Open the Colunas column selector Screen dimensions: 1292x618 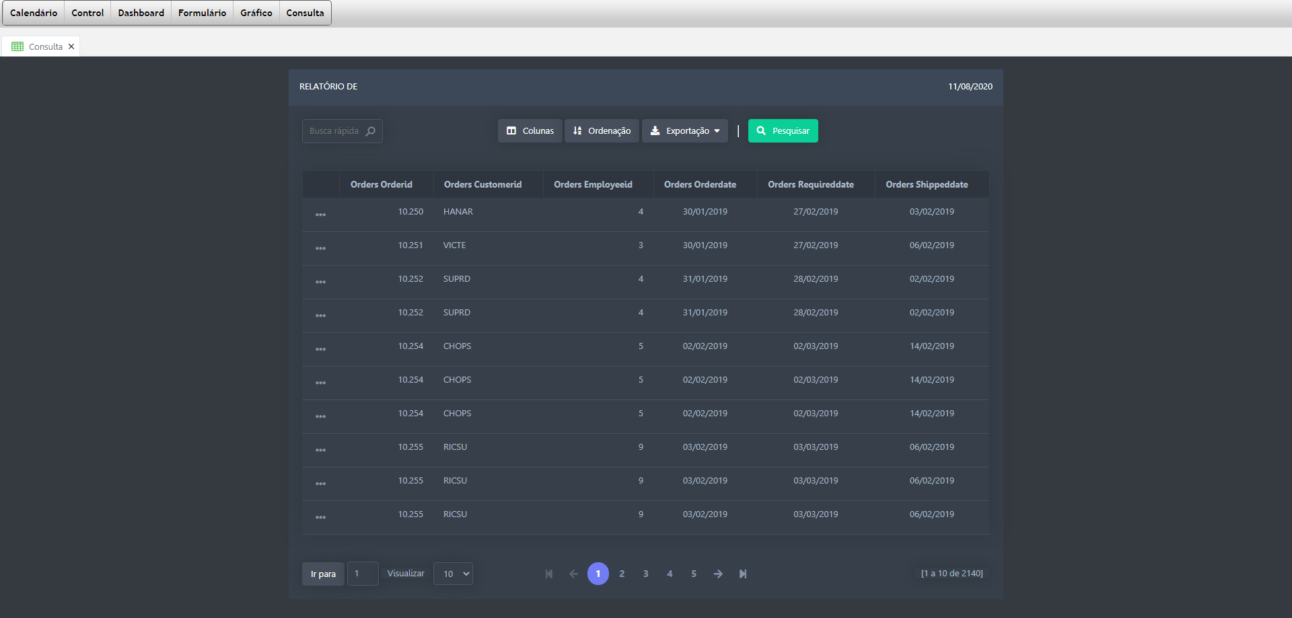[x=530, y=131]
